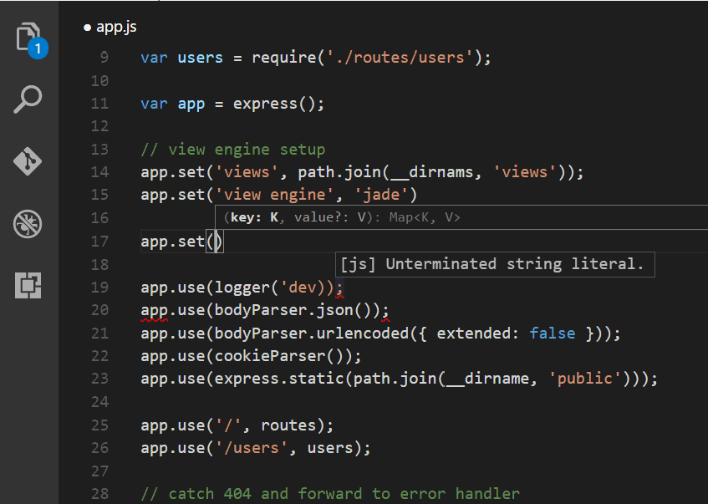Click the key/value signature hint popup
This screenshot has height=504, width=708.
tap(461, 217)
